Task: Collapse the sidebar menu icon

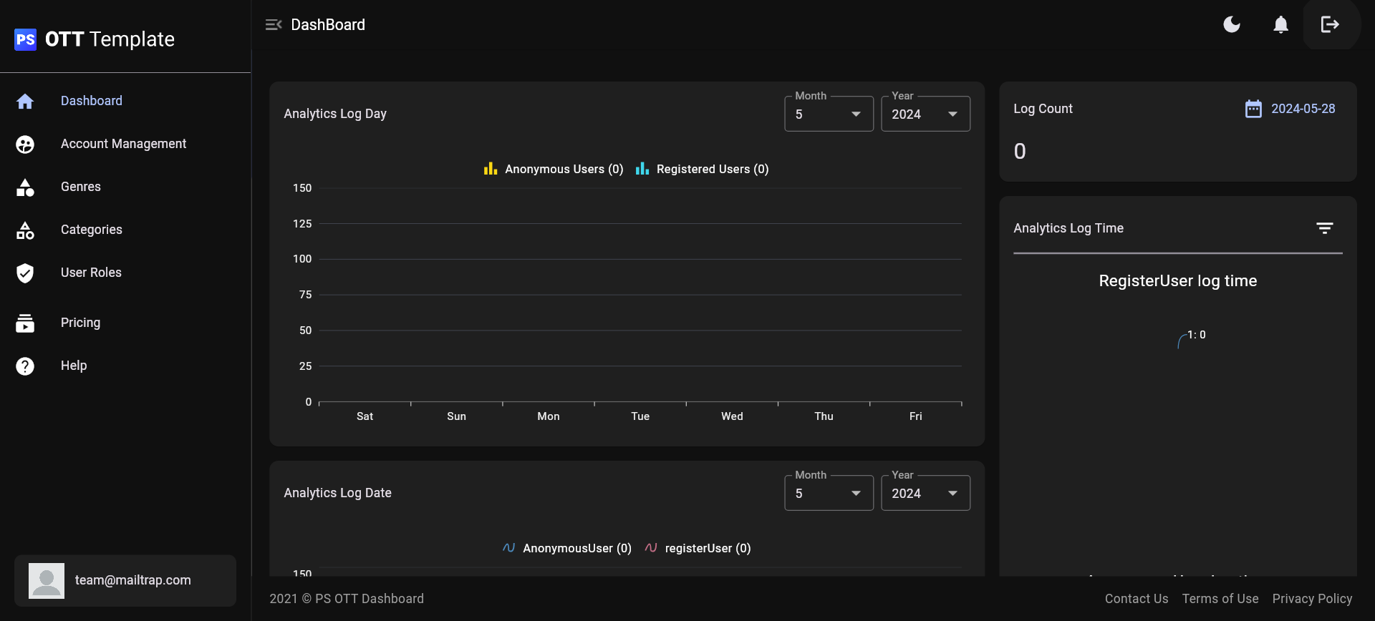Action: pos(274,25)
